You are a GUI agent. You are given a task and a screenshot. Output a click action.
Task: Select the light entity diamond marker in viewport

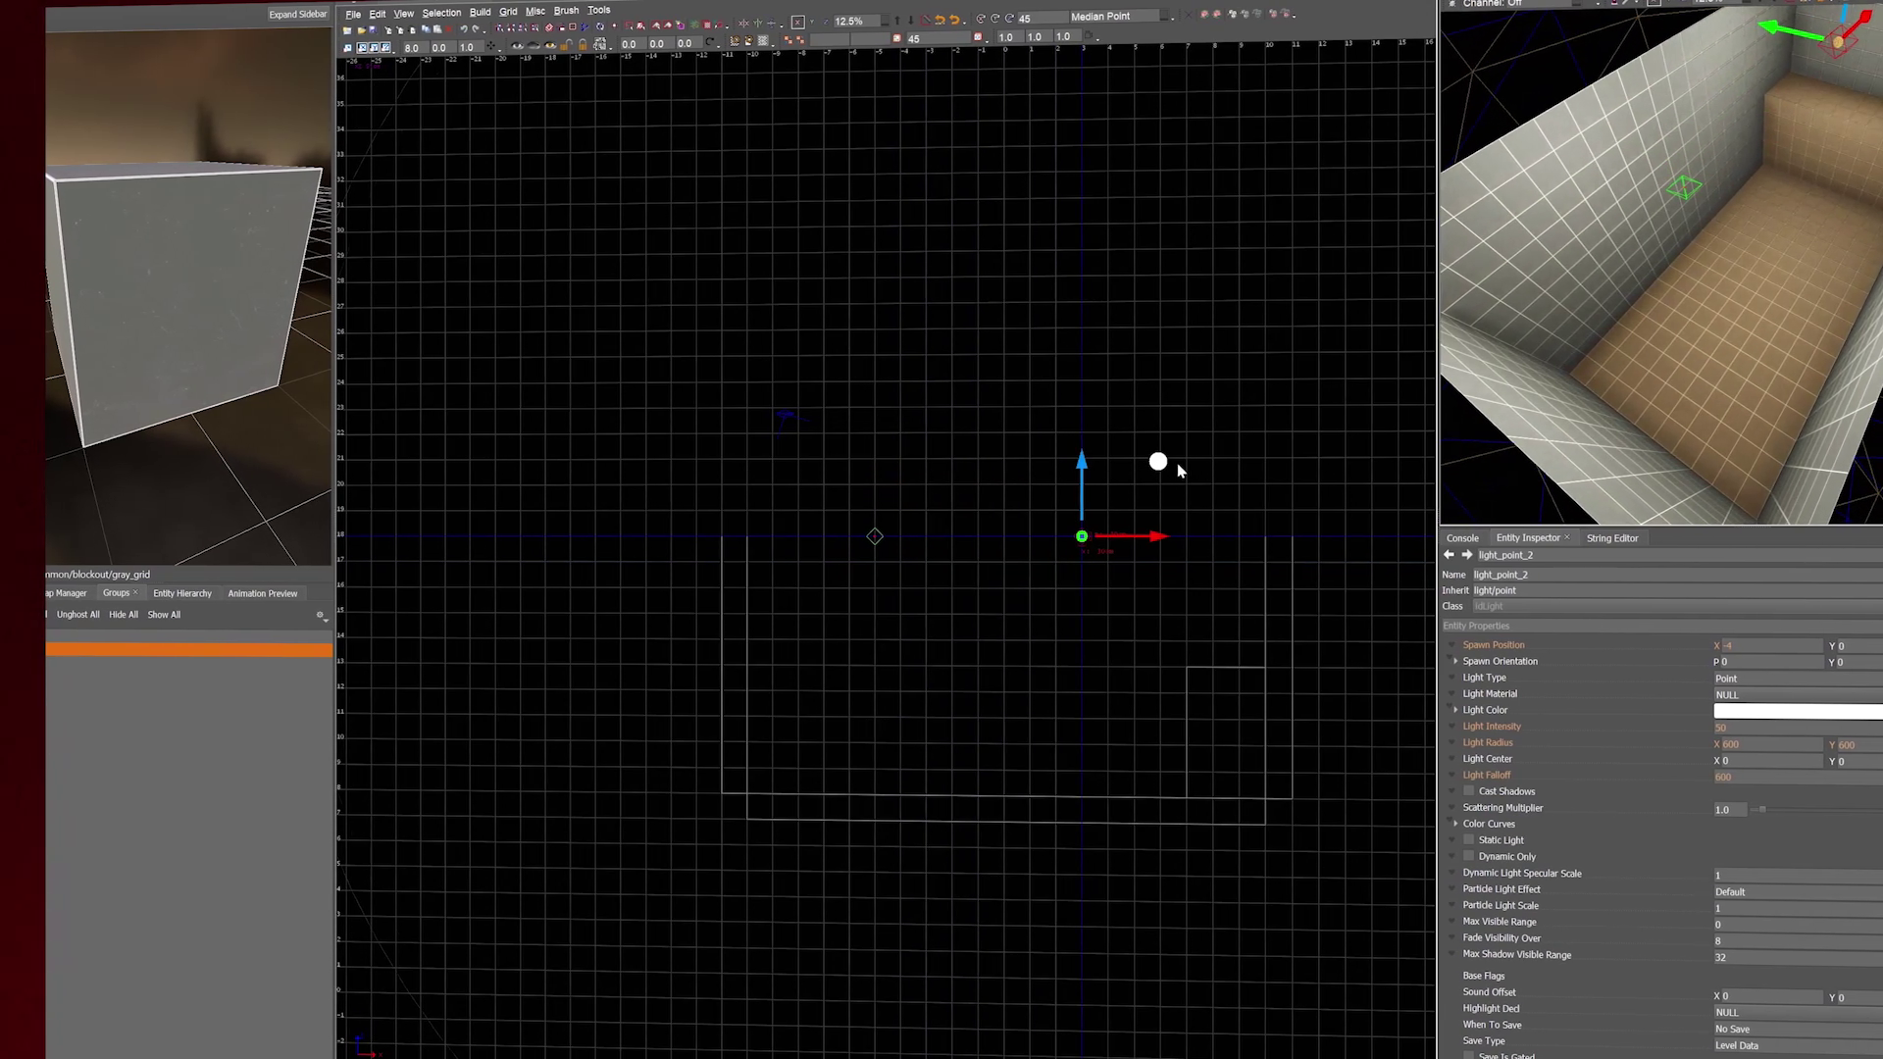pos(875,536)
